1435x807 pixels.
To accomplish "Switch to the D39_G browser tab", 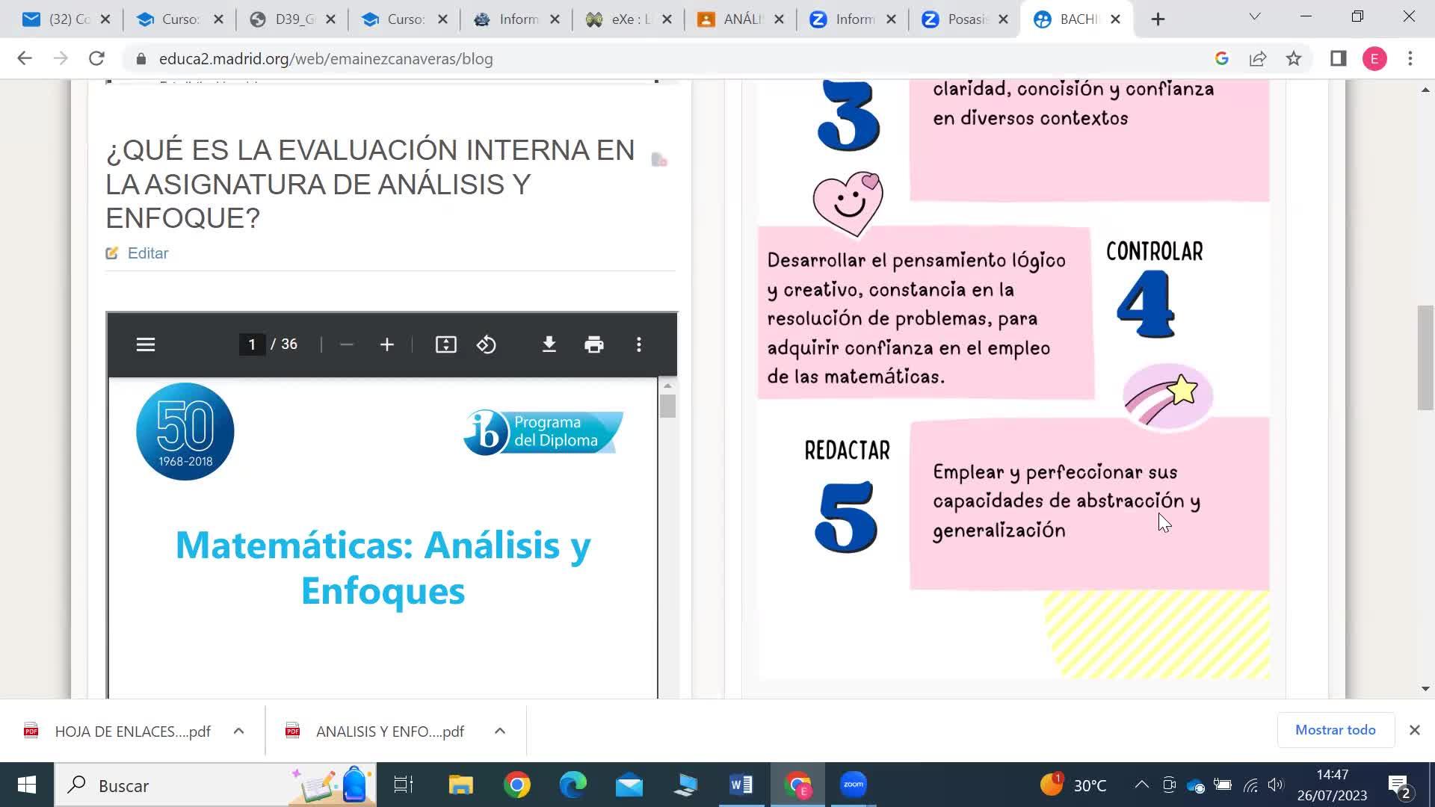I will [x=291, y=19].
